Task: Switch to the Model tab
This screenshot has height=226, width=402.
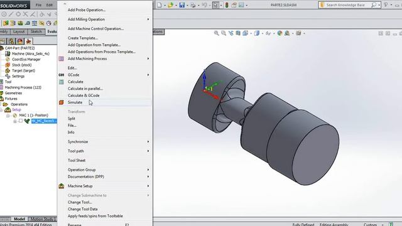Action: pyautogui.click(x=19, y=219)
